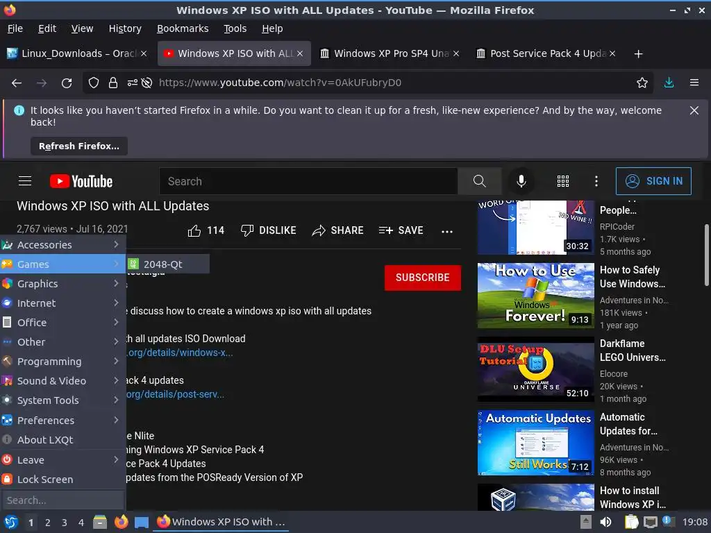Image resolution: width=711 pixels, height=533 pixels.
Task: Open the Automatic Updates Still Works thumbnail
Action: tap(535, 443)
